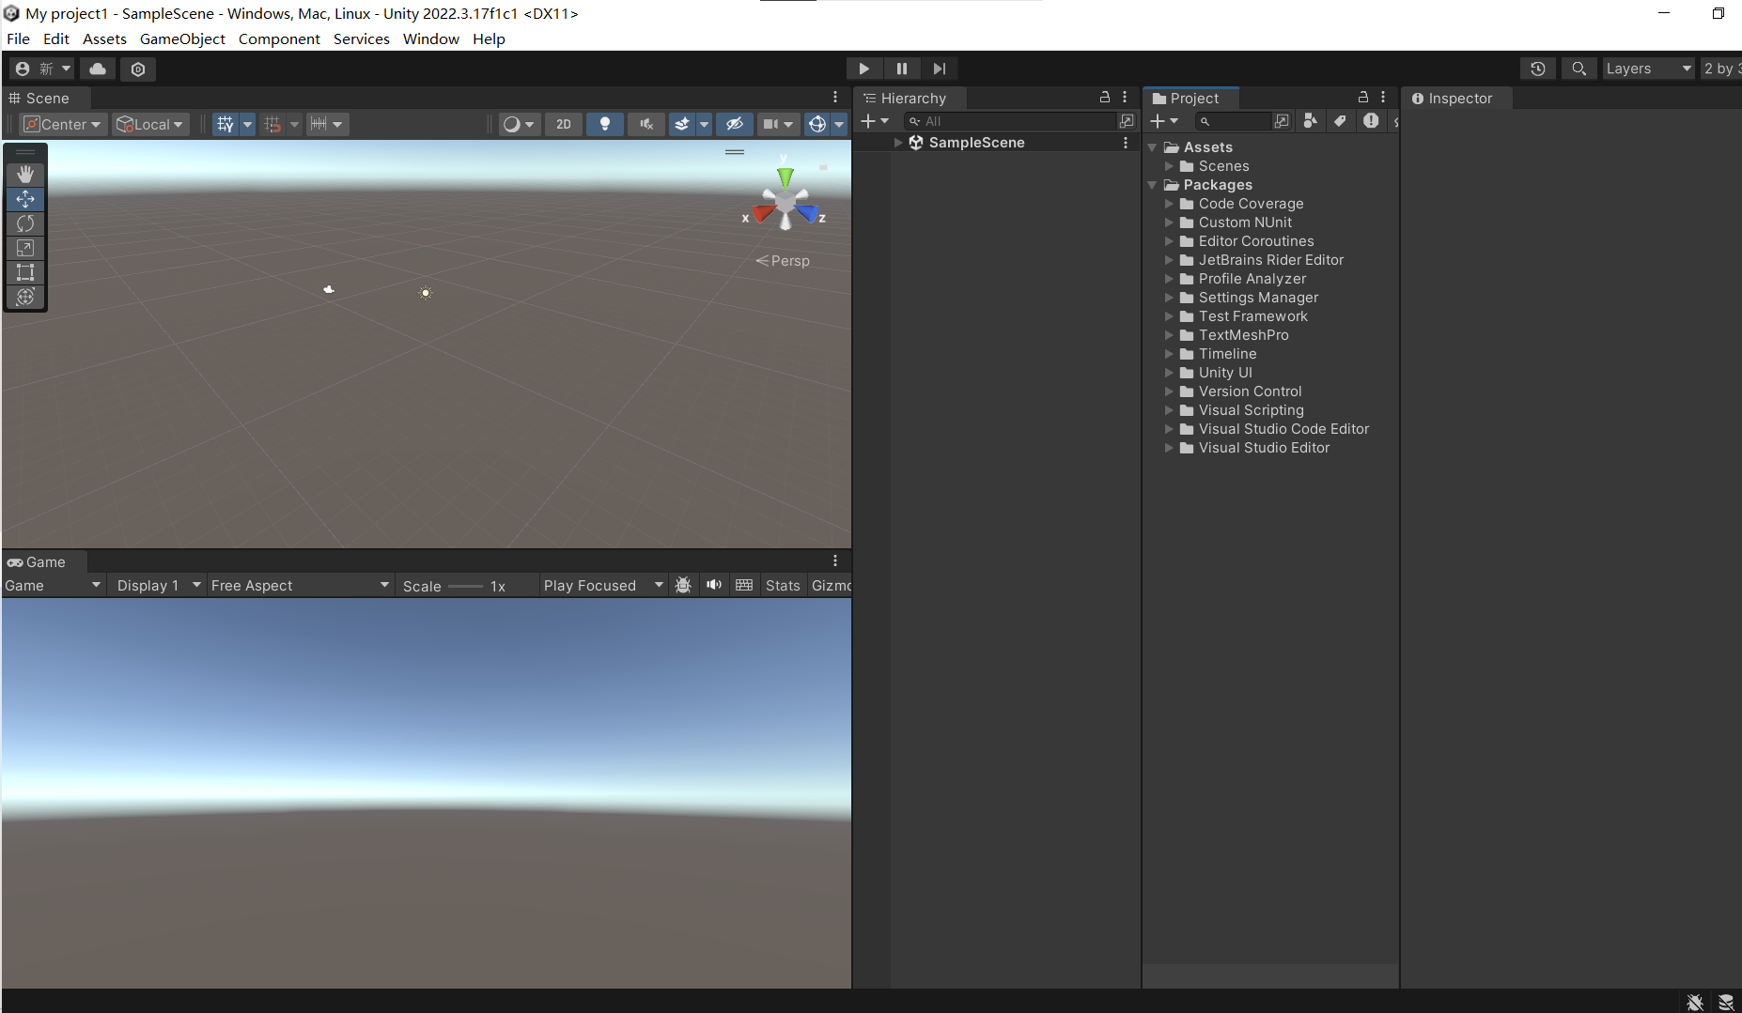Select the Hand view tool
Screen dimensions: 1742x1013
(x=25, y=174)
